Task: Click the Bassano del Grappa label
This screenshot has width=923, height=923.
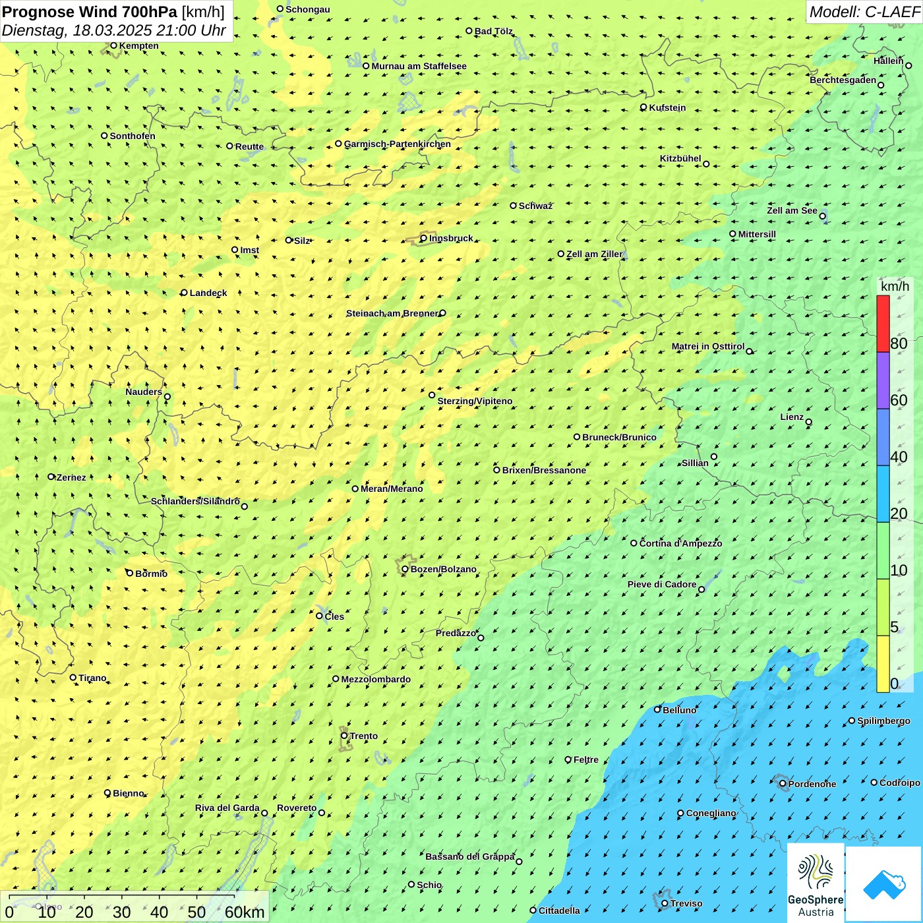Action: click(x=469, y=856)
